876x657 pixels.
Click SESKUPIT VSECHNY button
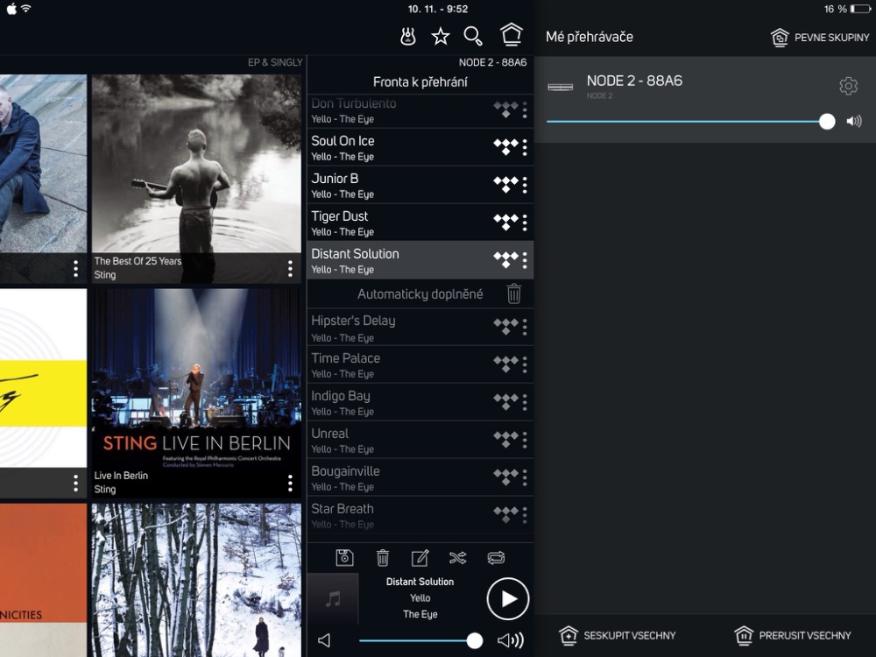[x=618, y=635]
